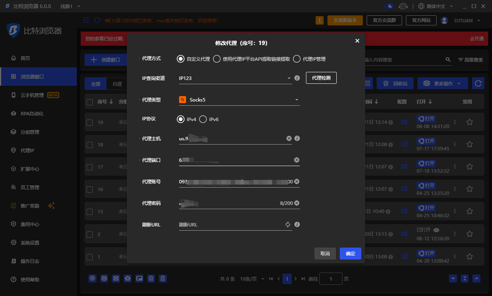Click the refresh icon next to menu toggle
492x296 pixels.
click(x=97, y=20)
